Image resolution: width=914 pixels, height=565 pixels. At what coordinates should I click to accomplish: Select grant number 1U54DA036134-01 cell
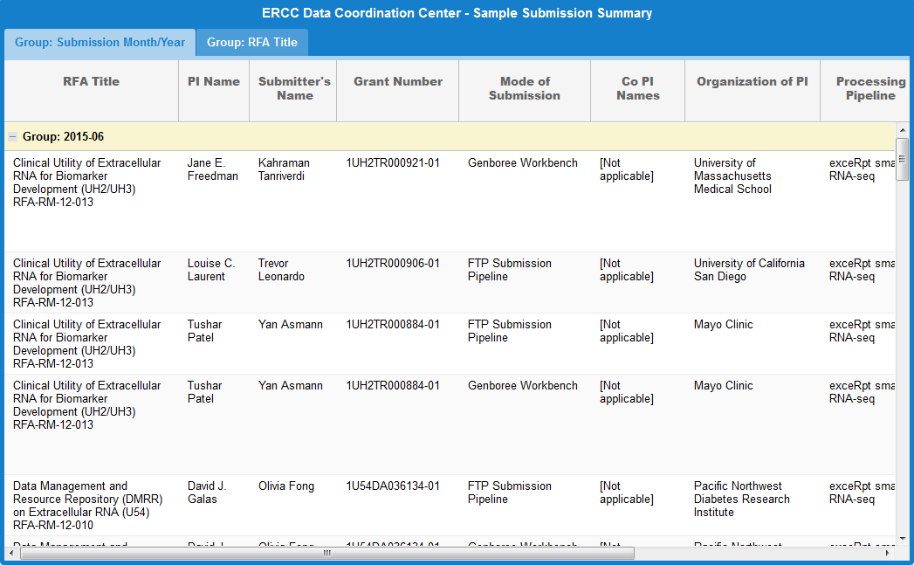393,486
